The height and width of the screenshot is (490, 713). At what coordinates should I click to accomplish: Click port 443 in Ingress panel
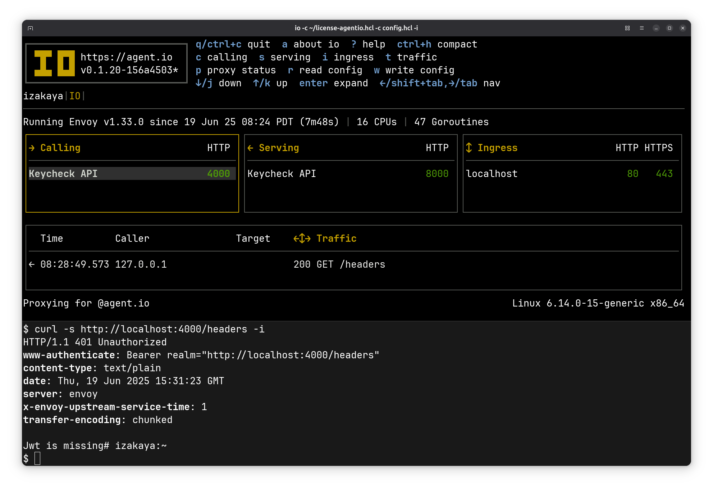tap(664, 174)
